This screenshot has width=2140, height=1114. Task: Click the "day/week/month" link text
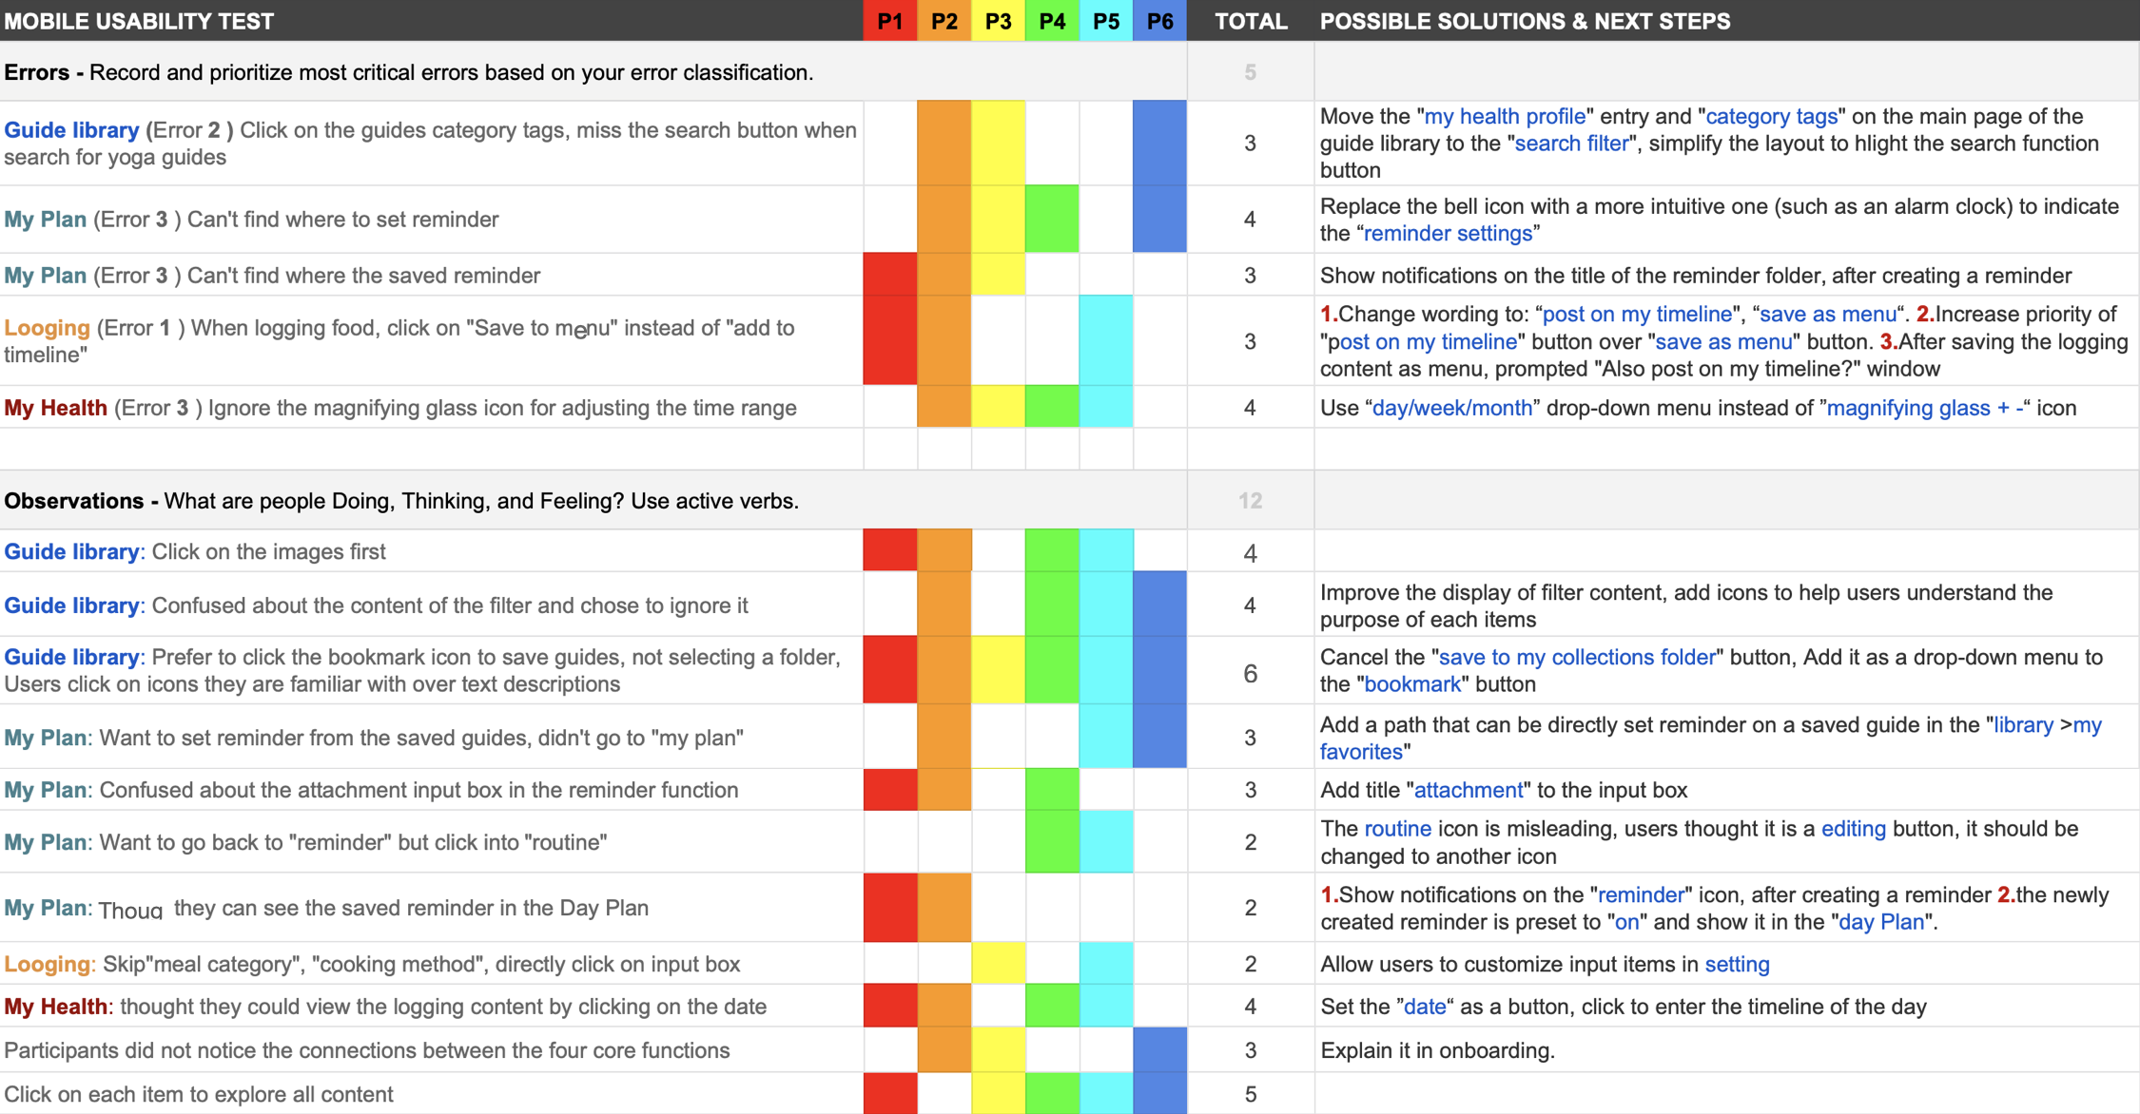point(1452,408)
